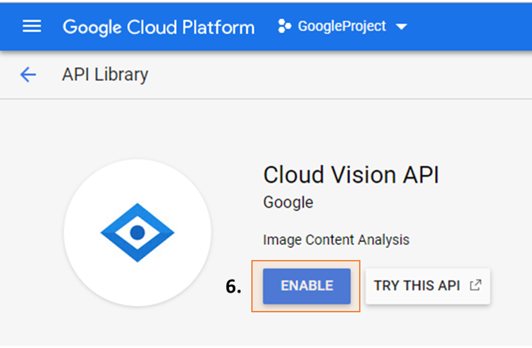Click the project hexagon dots icon
This screenshot has width=532, height=348.
[x=285, y=26]
